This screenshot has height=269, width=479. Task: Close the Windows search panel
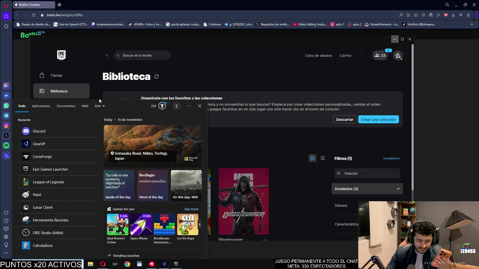pos(199,106)
